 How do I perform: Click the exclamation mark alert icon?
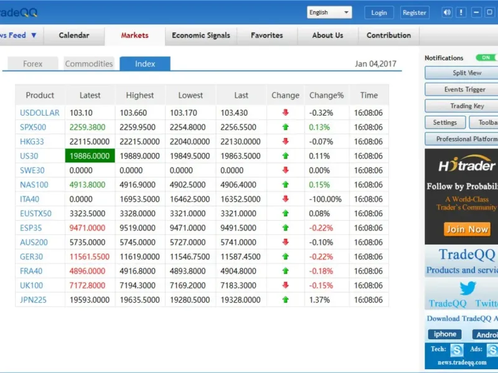click(461, 12)
